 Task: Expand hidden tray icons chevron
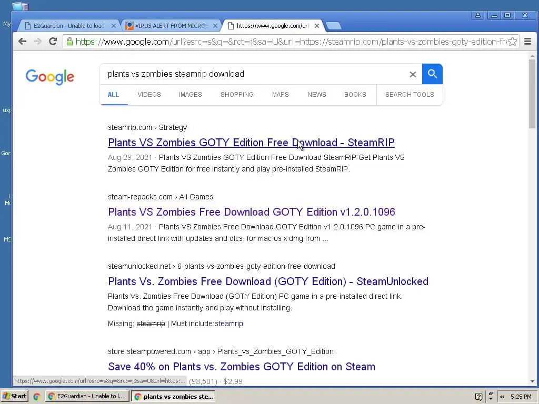click(x=502, y=397)
